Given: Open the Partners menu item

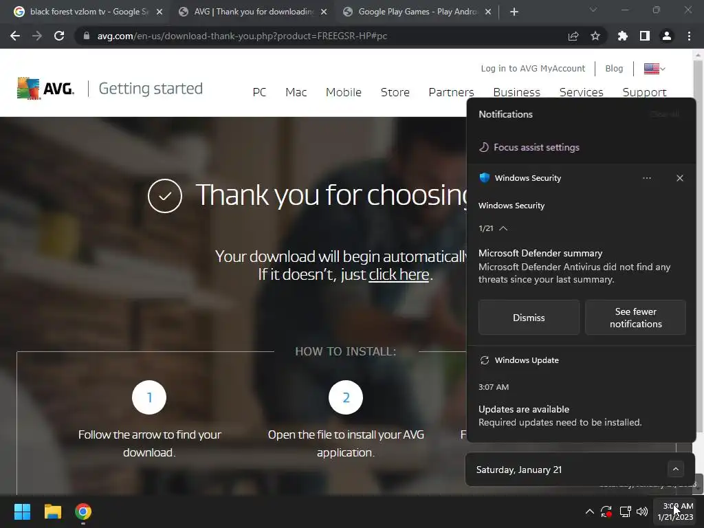Looking at the screenshot, I should click(451, 92).
